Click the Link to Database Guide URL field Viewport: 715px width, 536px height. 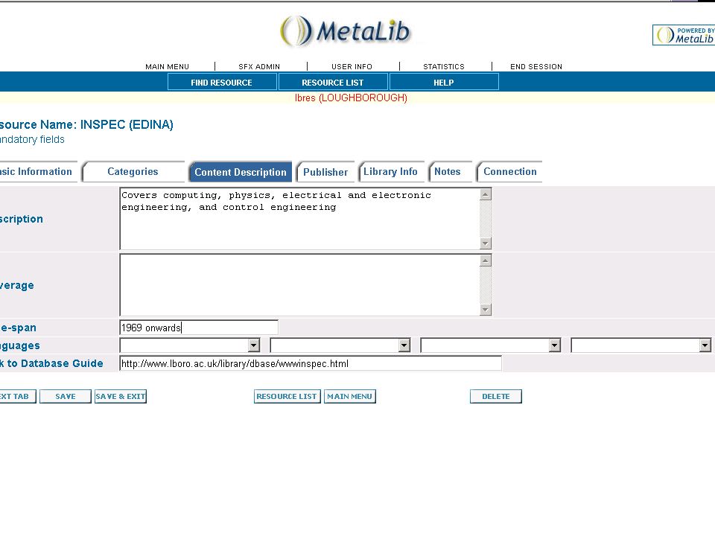311,364
